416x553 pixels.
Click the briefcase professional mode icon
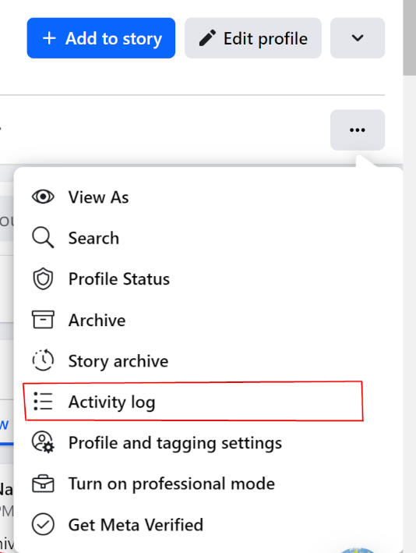click(x=43, y=483)
